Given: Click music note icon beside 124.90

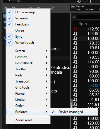Looking at the screenshot, I should [x=75, y=34].
